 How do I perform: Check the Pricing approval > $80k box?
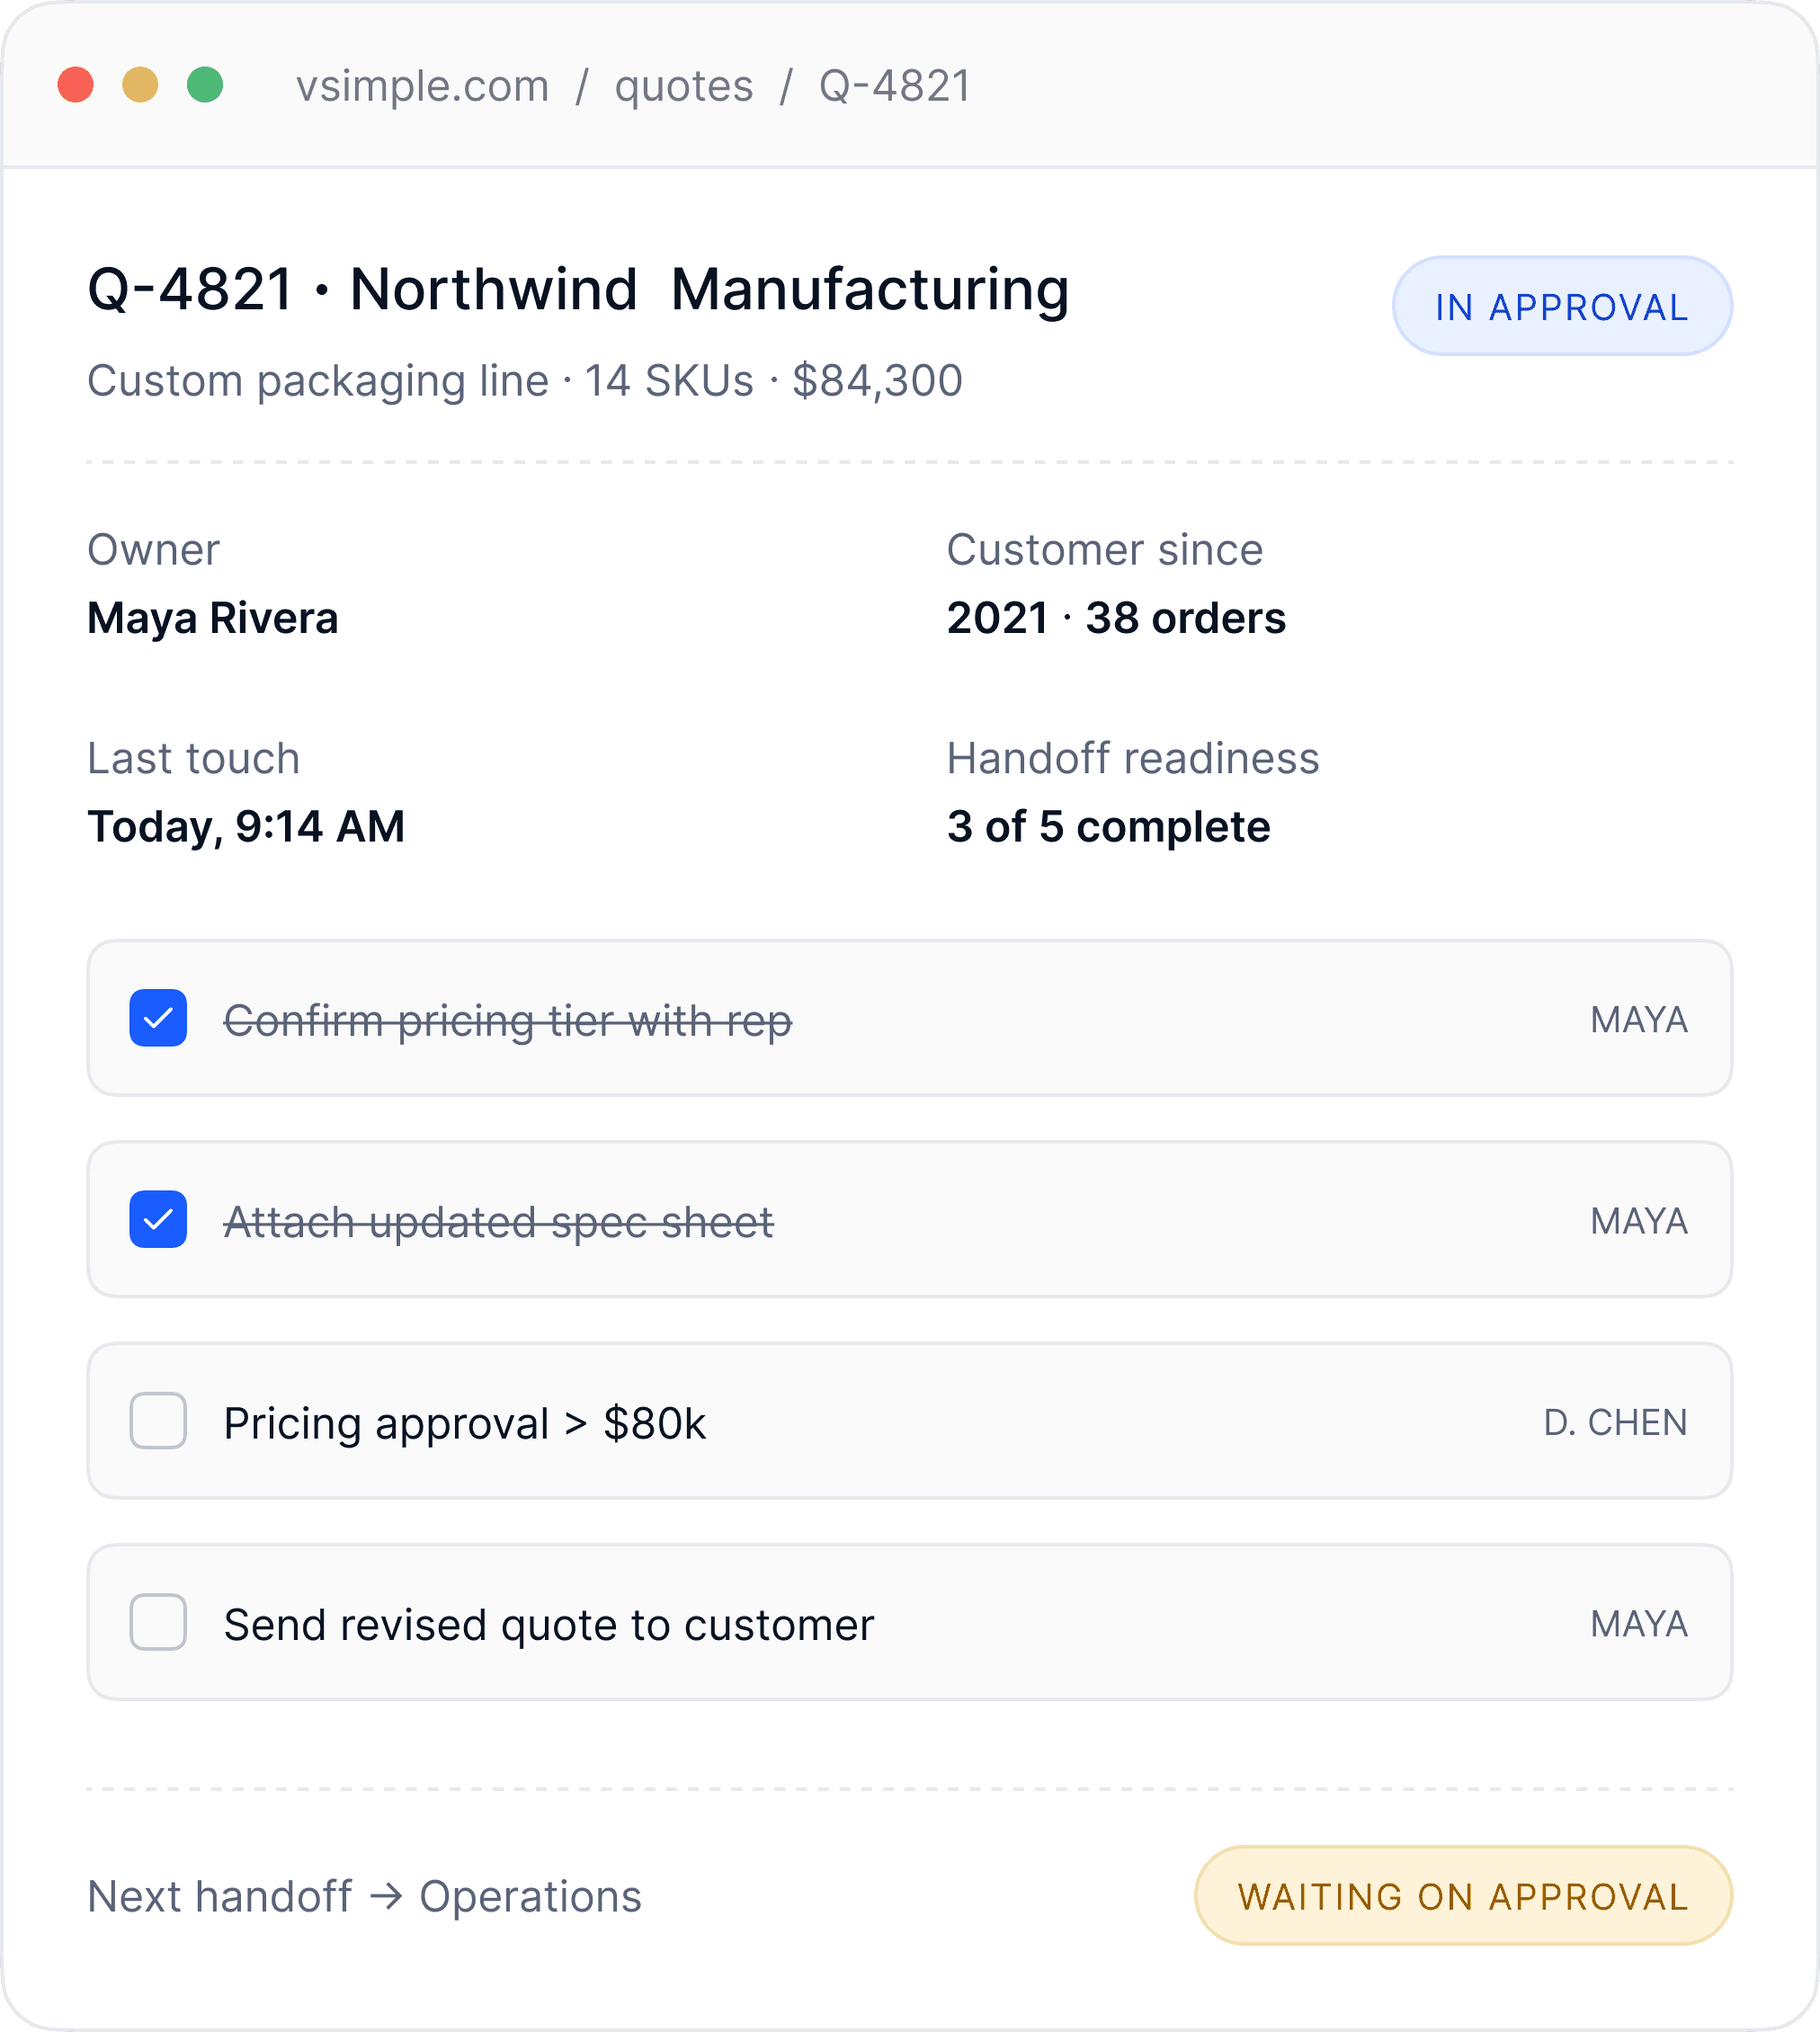158,1420
